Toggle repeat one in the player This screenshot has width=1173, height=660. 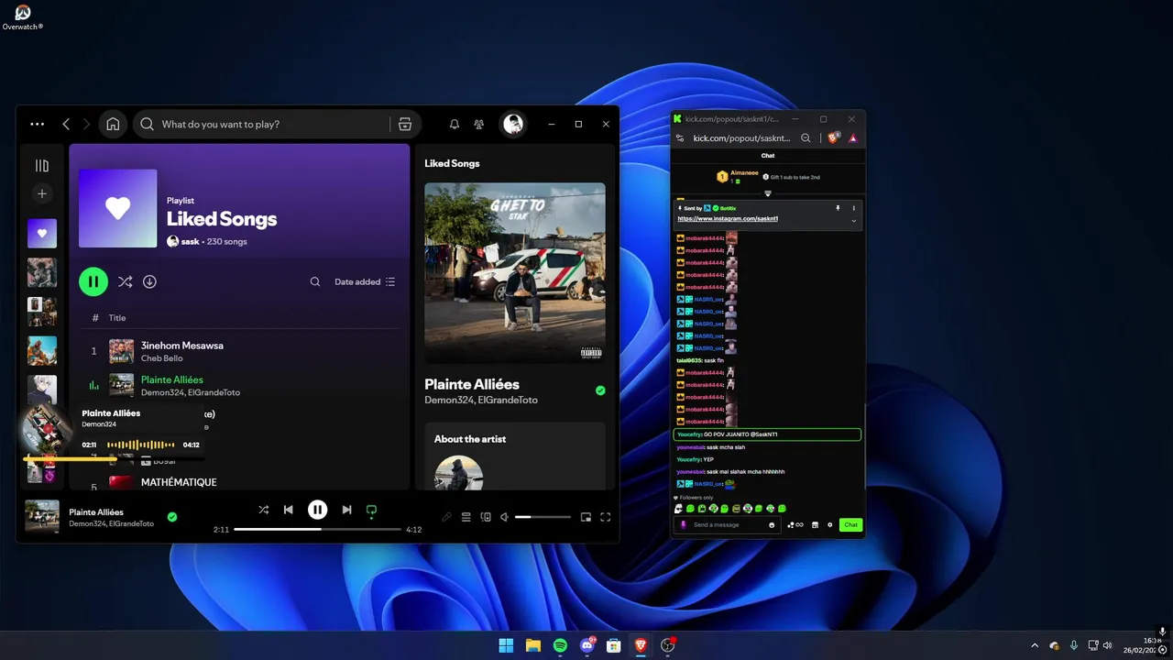point(371,510)
